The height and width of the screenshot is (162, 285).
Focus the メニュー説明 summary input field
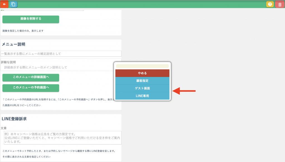pyautogui.click(x=61, y=54)
